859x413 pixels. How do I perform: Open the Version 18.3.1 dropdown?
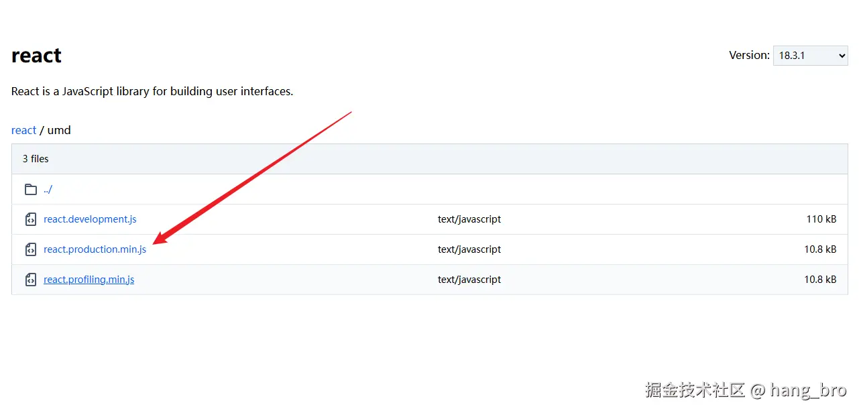click(x=810, y=56)
